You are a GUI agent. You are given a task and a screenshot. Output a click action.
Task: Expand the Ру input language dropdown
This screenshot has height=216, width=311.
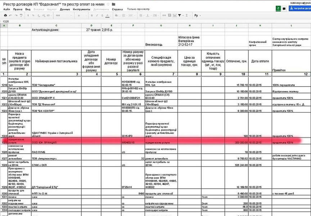point(197,16)
